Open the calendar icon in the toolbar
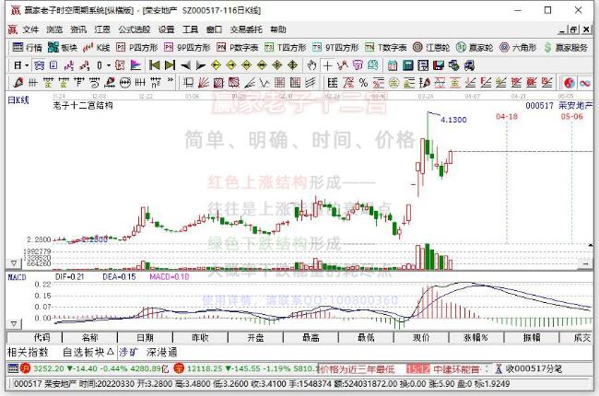599x396 pixels. coord(393,65)
